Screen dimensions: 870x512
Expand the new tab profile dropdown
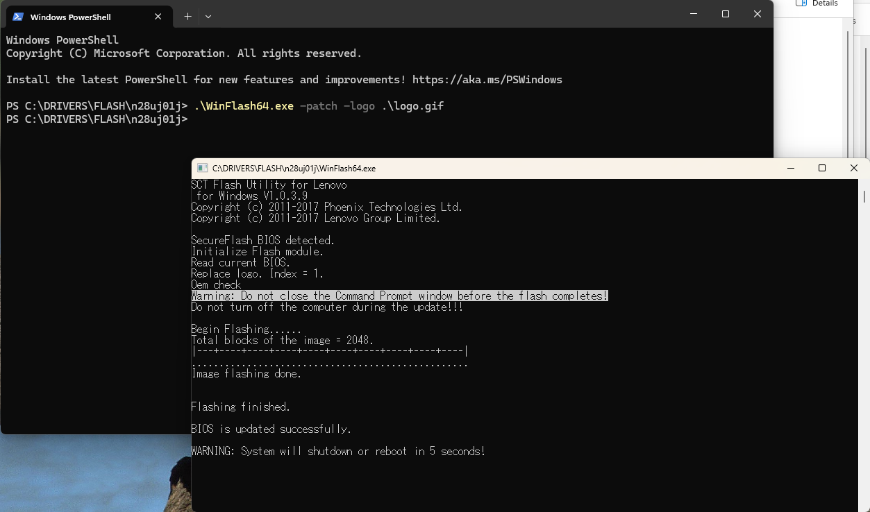coord(208,16)
